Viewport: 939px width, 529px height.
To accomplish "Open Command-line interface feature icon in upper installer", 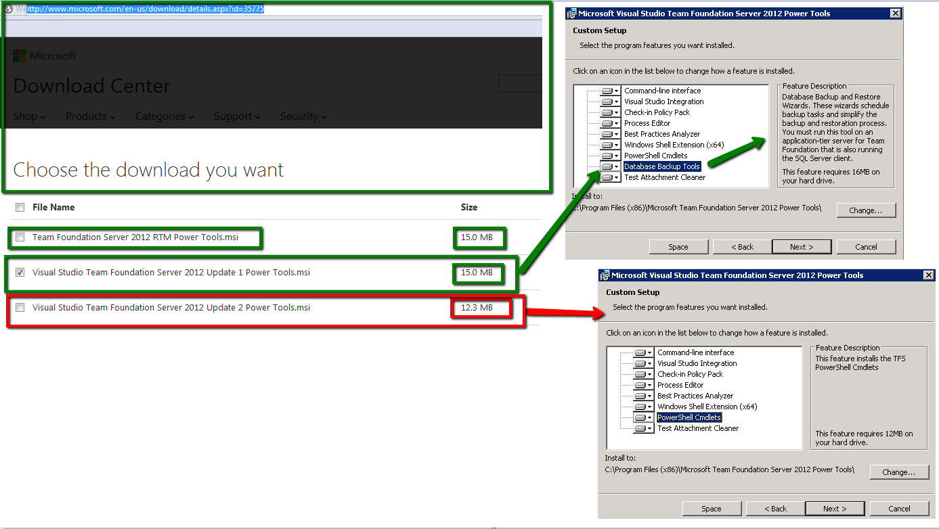I will click(611, 91).
